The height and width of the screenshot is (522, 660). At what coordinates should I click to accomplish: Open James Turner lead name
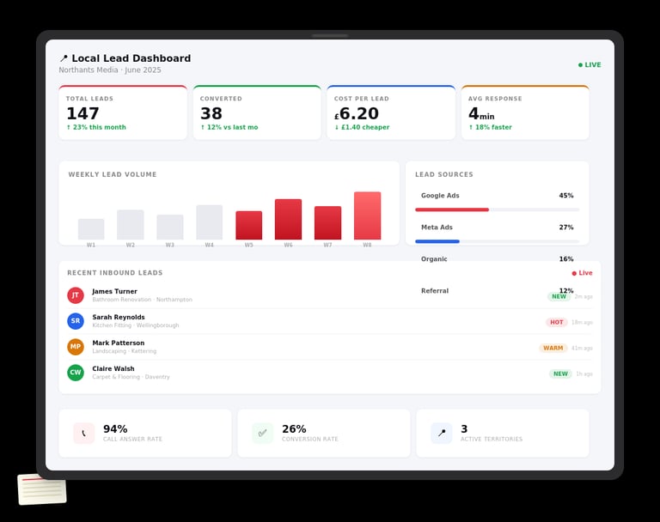tap(114, 292)
